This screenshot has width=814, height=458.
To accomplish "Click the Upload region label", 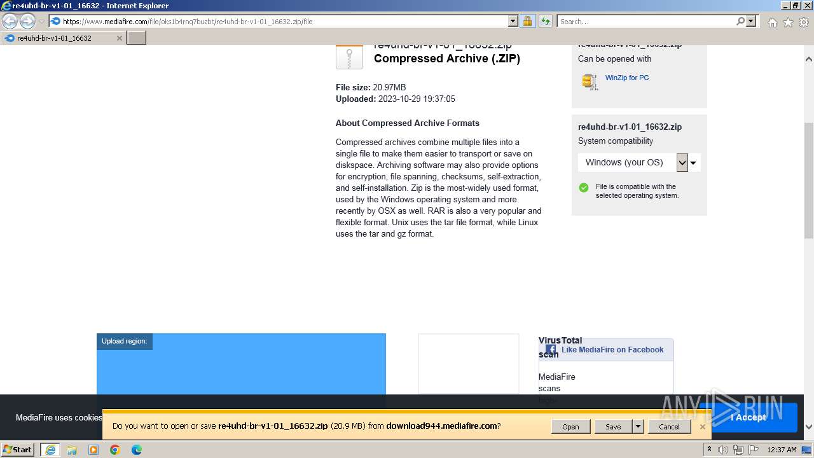I will [x=125, y=342].
